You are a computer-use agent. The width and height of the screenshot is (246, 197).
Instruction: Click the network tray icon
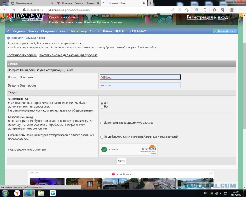pos(226,193)
